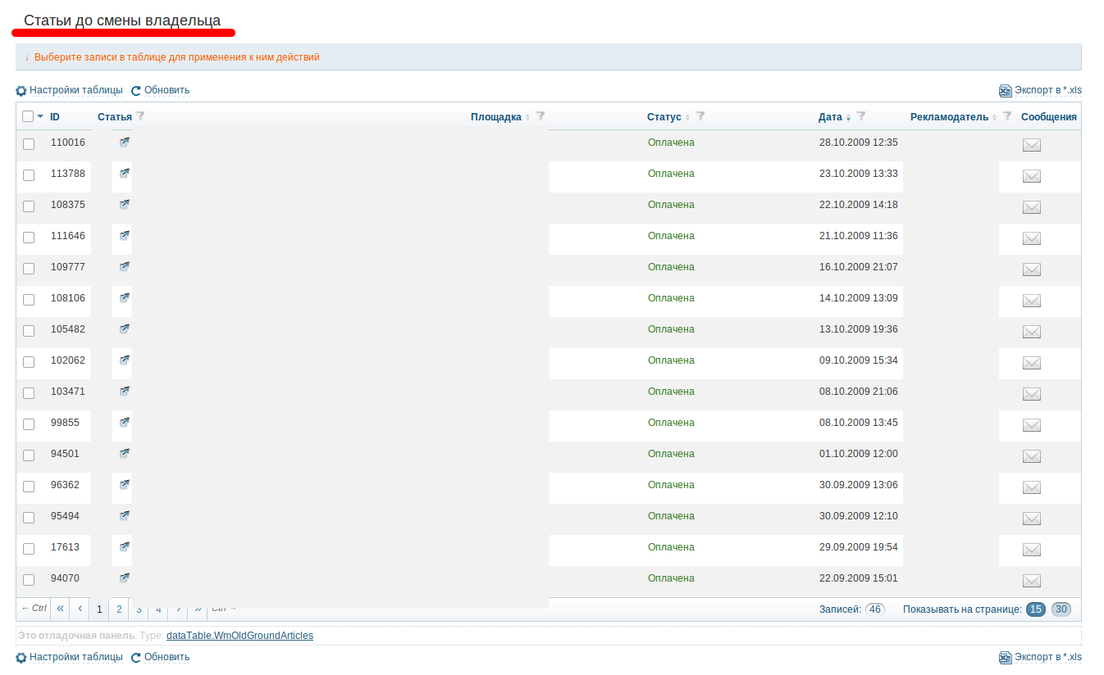Check the box for article 110016
This screenshot has width=1104, height=675.
click(x=29, y=144)
